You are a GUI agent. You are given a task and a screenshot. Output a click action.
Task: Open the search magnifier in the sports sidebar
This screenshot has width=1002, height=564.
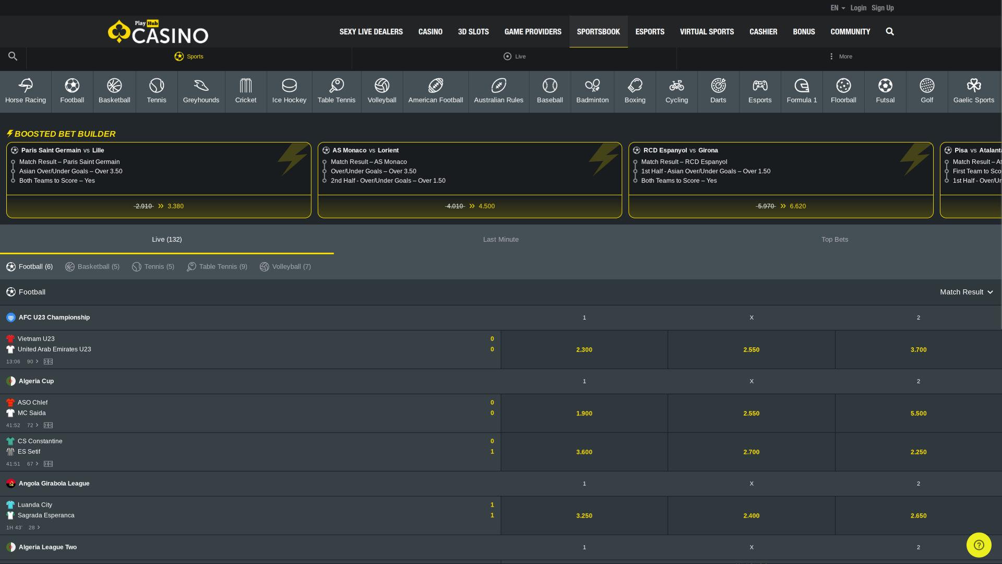[x=13, y=56]
